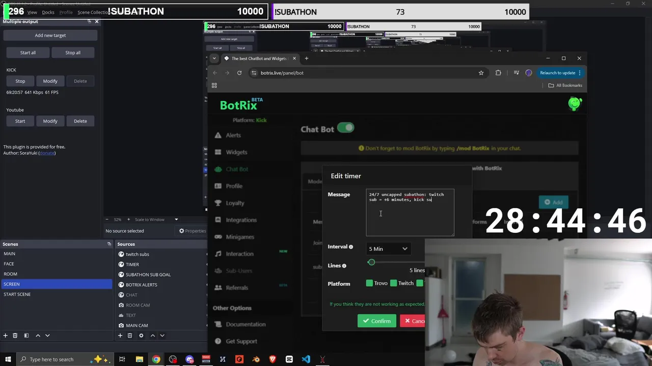
Task: Open Windows Task View
Action: coord(122,359)
